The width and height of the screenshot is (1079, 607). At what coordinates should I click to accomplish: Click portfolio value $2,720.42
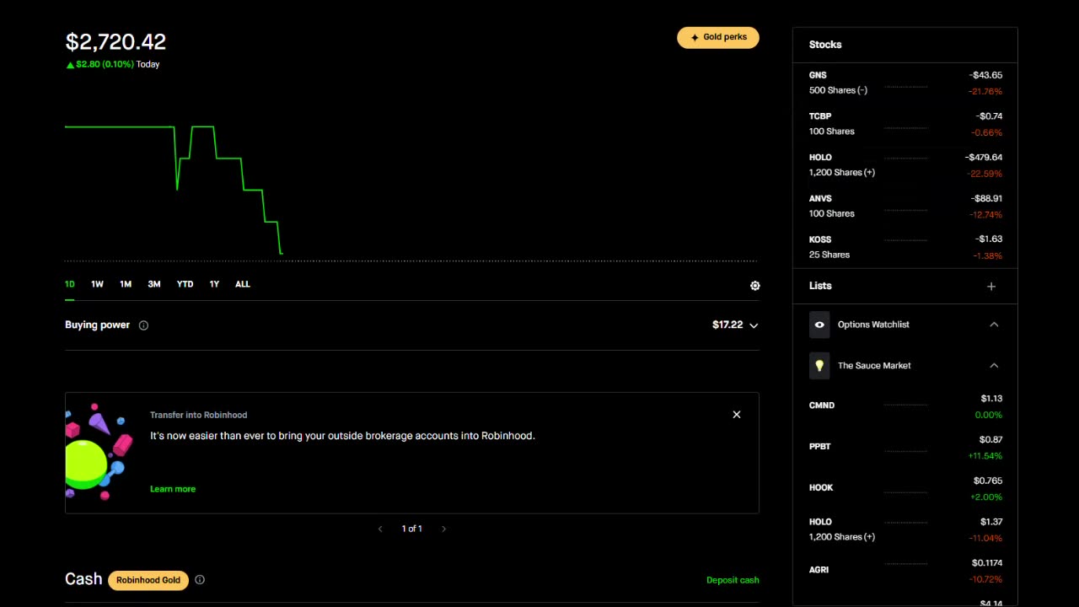tap(115, 41)
